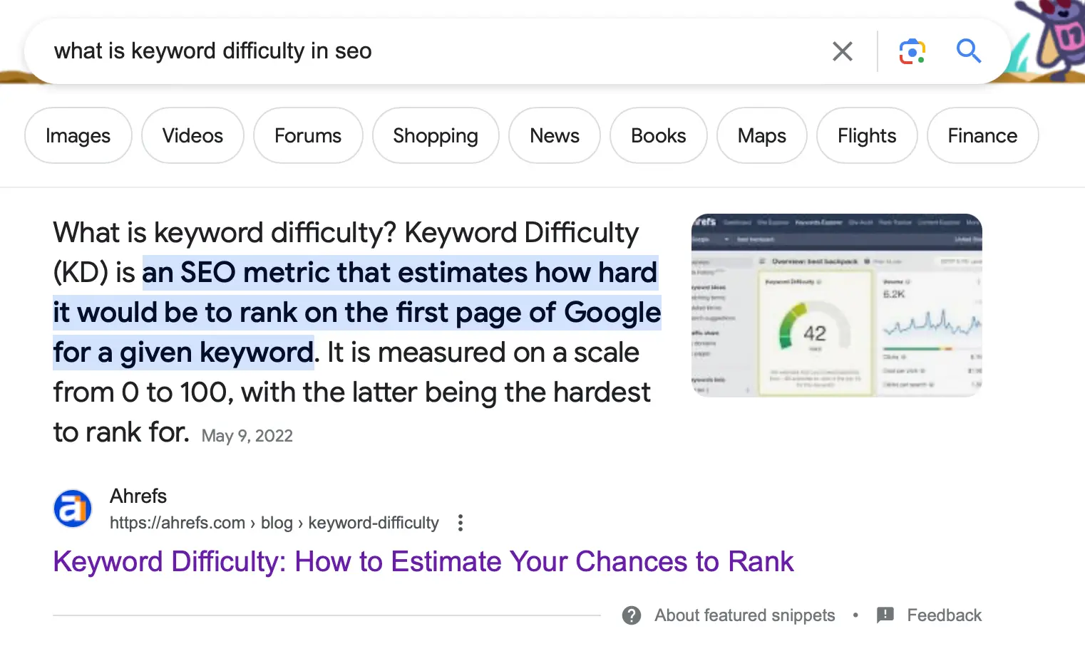Open the Maps filter
The image size is (1085, 651).
(762, 135)
